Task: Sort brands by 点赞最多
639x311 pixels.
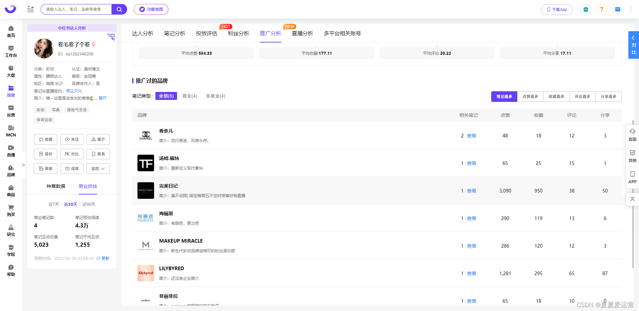Action: (x=530, y=97)
